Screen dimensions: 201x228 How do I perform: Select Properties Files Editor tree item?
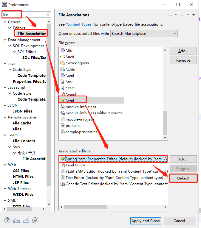(30, 82)
